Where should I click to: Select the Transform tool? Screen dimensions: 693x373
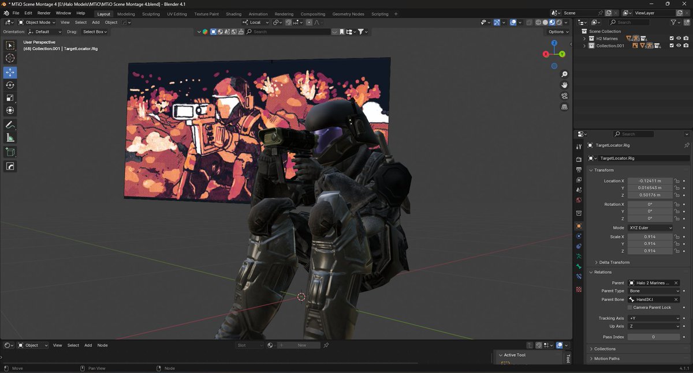10,110
